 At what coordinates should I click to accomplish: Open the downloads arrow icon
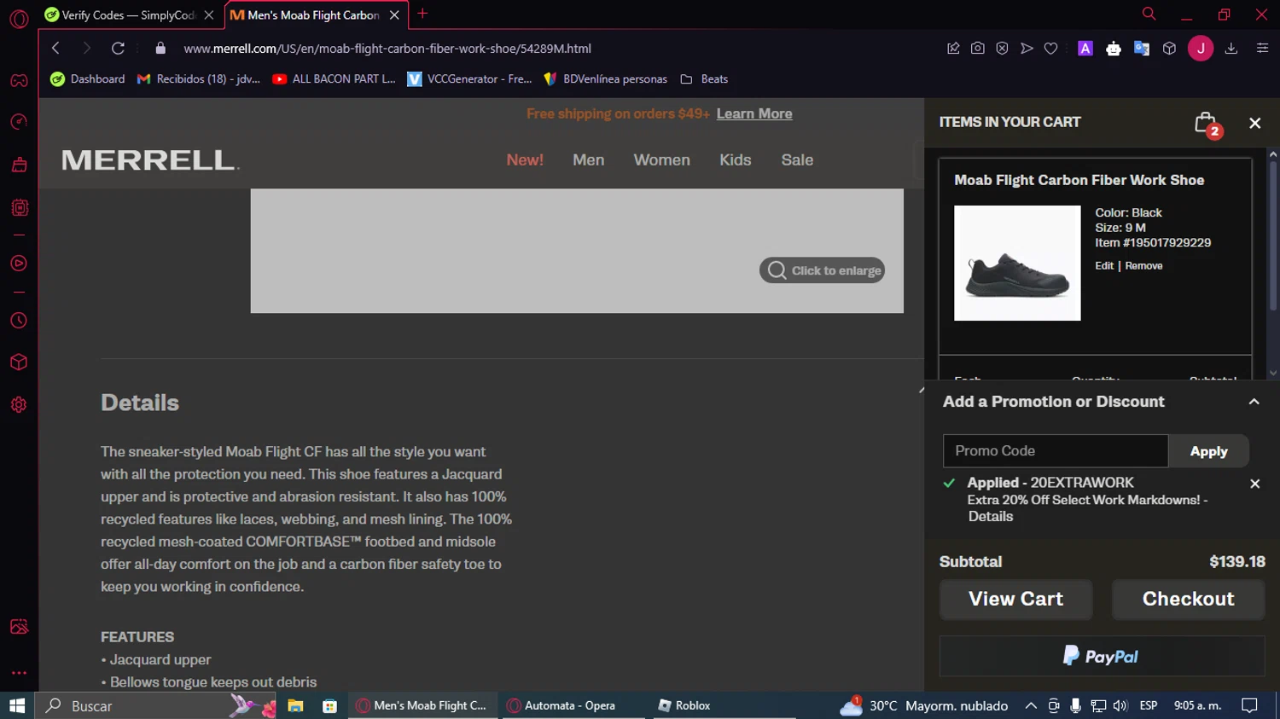(x=1231, y=49)
